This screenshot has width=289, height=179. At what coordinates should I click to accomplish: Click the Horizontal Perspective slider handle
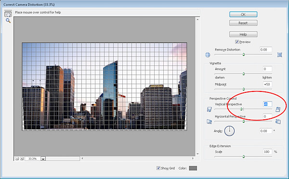coord(243,121)
